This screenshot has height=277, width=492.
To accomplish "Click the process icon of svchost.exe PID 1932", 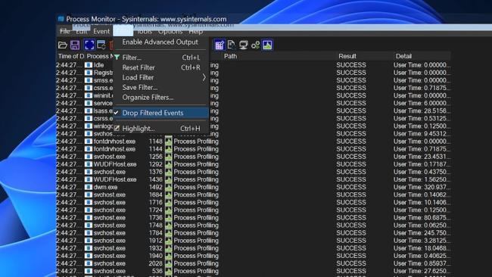I will (x=89, y=248).
